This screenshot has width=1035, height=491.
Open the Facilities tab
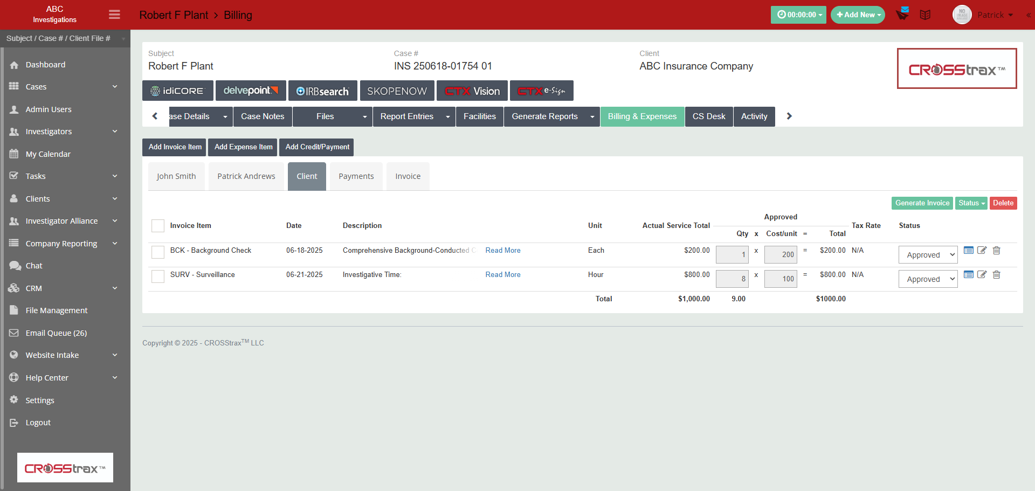tap(480, 116)
